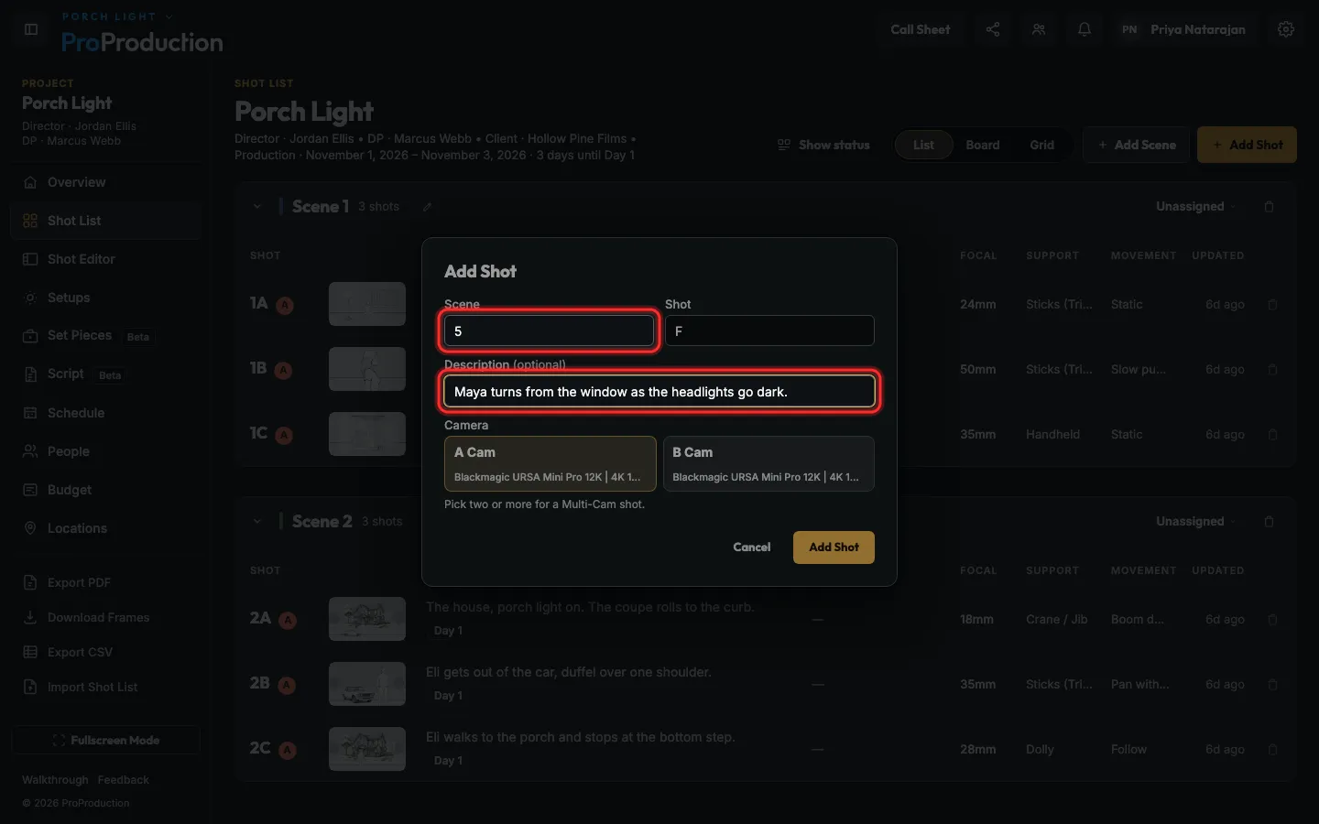The height and width of the screenshot is (824, 1319).
Task: Open Shot Editor in the sidebar
Action: (106, 259)
